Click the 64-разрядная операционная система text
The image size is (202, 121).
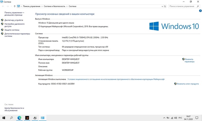[85, 47]
